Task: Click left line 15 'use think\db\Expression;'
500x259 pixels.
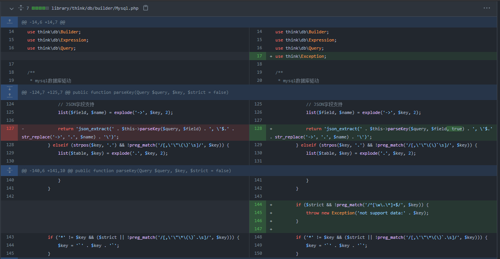Action: click(x=58, y=40)
